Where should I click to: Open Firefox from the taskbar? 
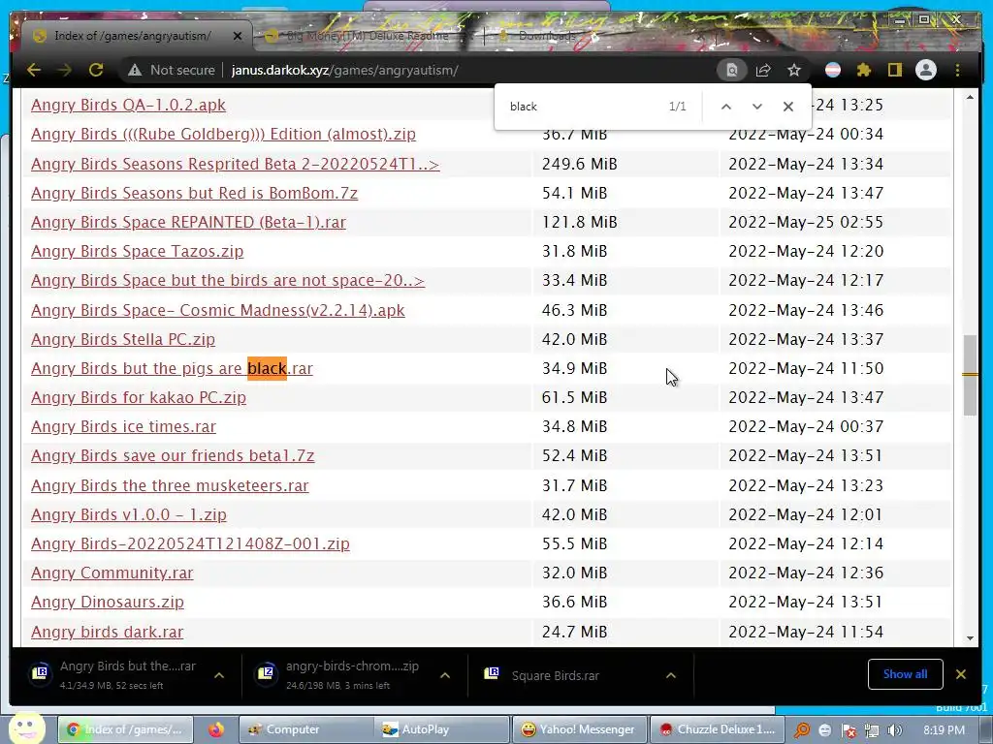(216, 730)
